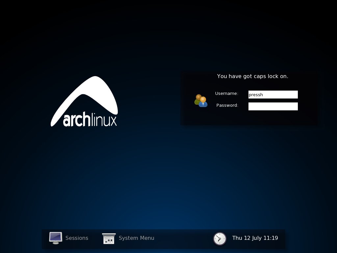Focus the Username field containing pressh
Screen dimensions: 337x253
click(x=273, y=95)
